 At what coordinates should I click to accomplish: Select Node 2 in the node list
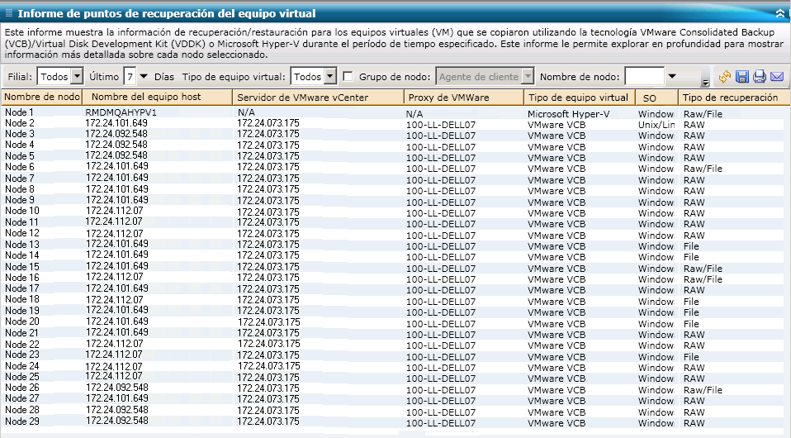20,123
